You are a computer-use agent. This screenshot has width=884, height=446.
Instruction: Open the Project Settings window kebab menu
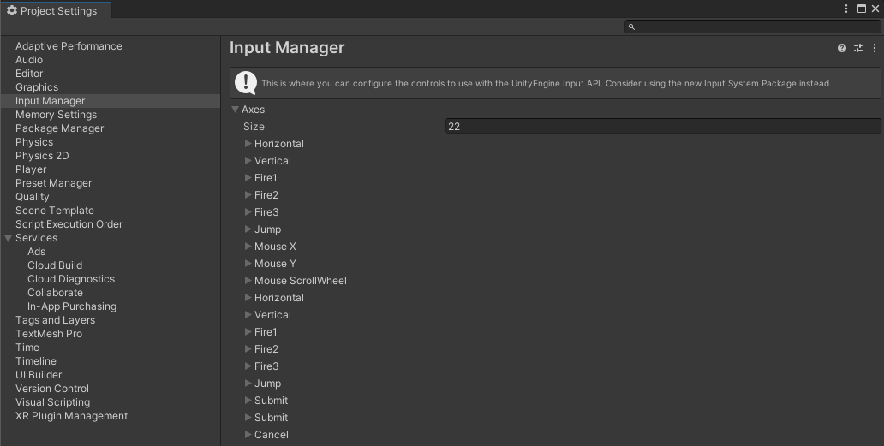847,9
